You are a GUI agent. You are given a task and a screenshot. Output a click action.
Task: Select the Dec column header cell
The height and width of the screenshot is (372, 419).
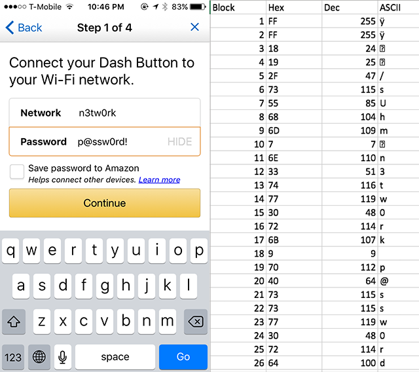point(350,7)
